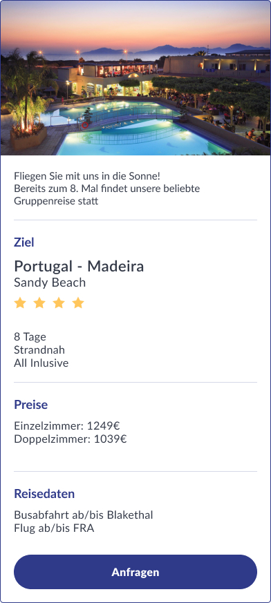This screenshot has width=271, height=603.
Task: Click the Flug ab/bis FRA text
Action: 54,528
